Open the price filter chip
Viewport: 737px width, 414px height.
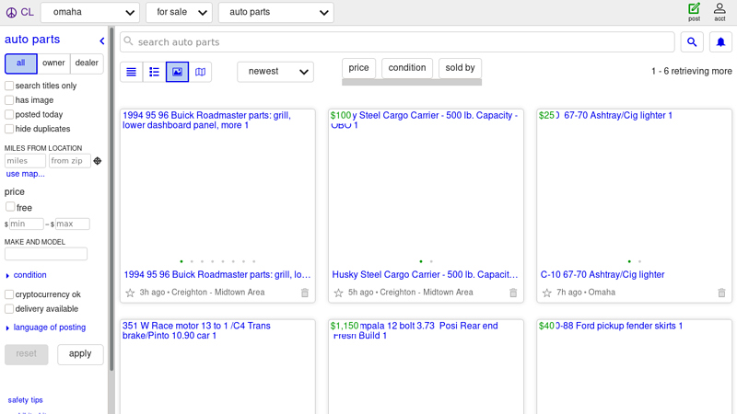pos(358,68)
